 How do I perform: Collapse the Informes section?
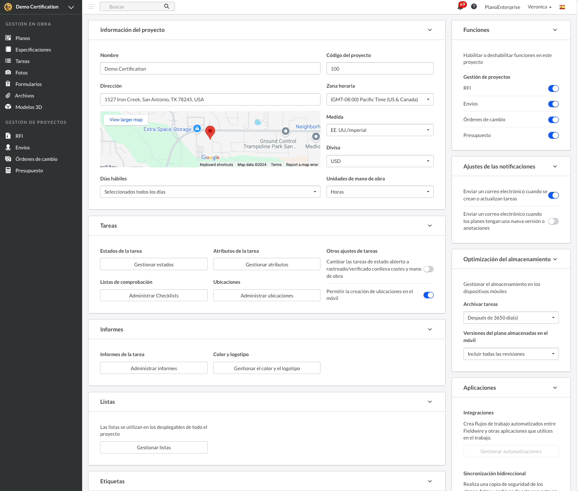point(430,329)
